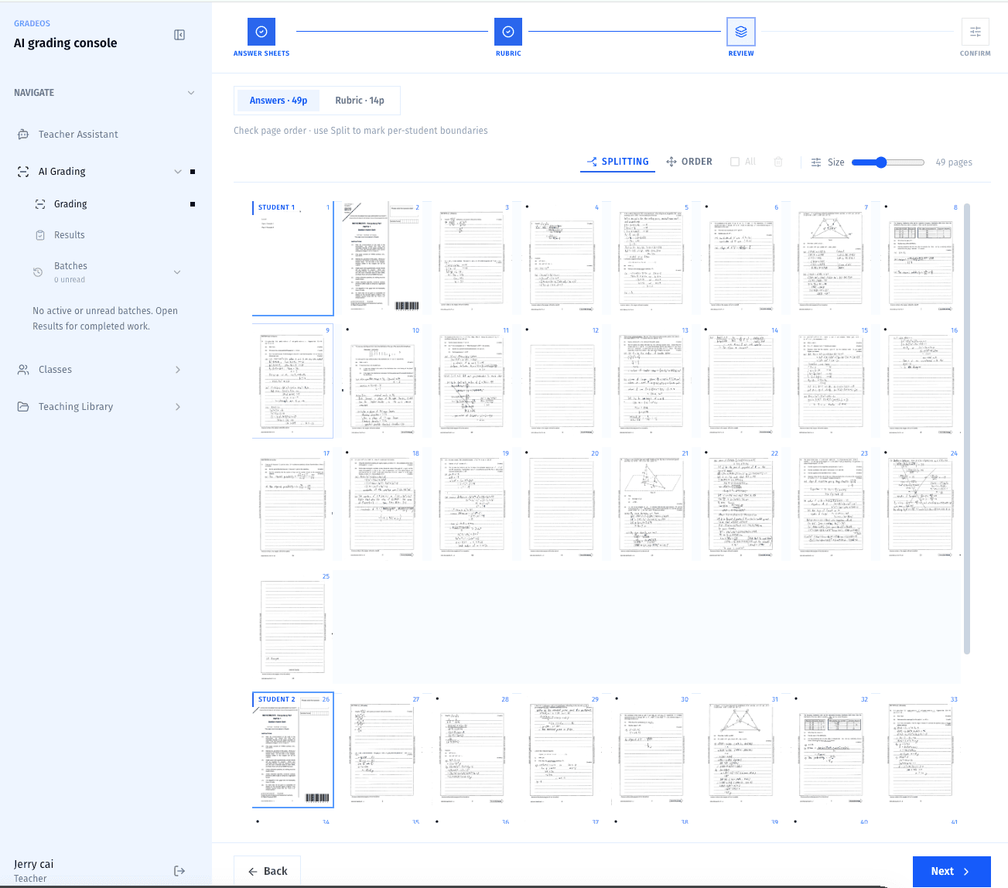Select page 9 thumbnail

point(292,381)
